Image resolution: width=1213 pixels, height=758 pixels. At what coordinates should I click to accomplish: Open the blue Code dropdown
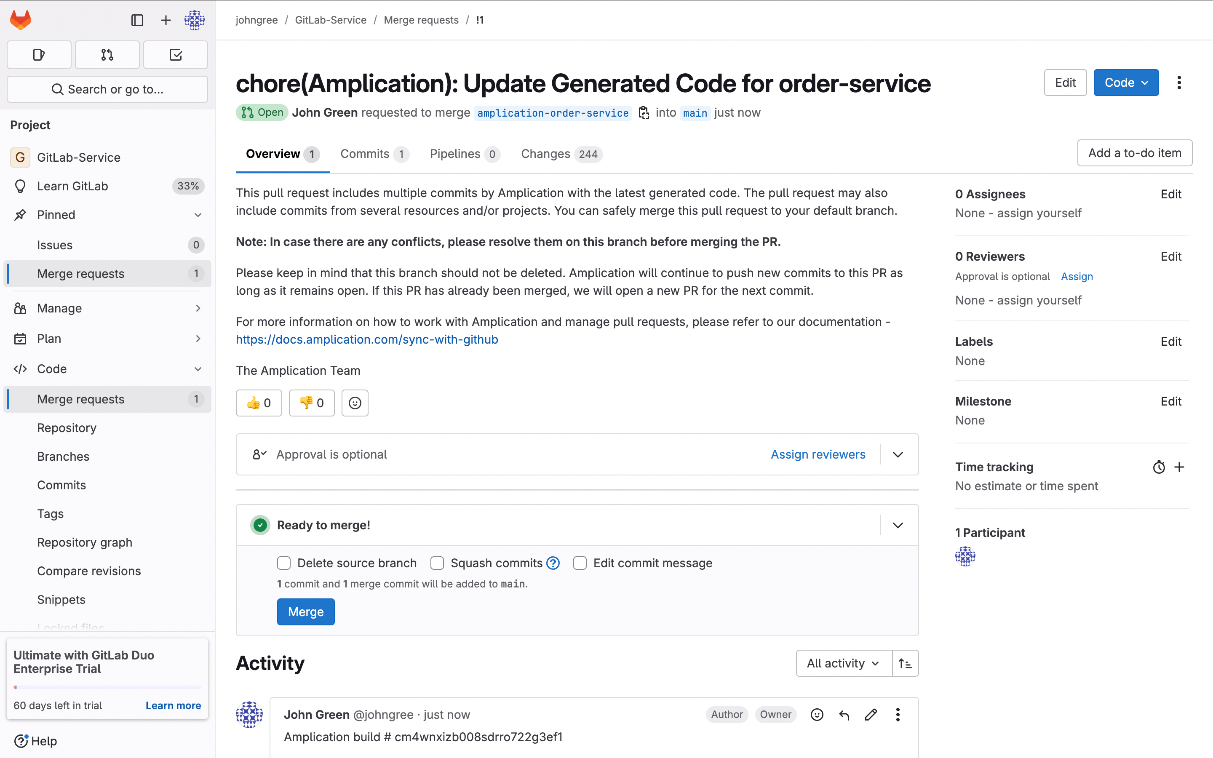(1126, 83)
